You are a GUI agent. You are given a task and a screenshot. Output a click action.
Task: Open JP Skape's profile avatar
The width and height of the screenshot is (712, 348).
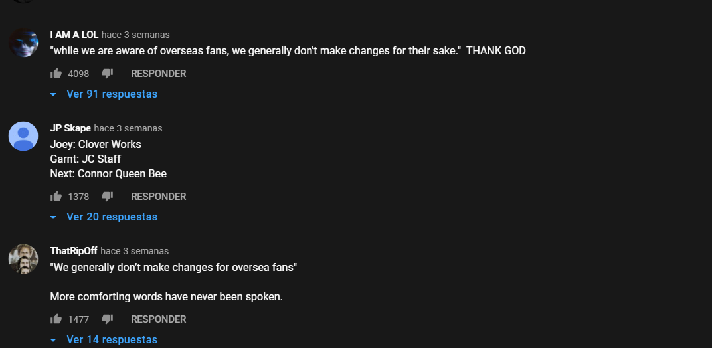point(23,136)
